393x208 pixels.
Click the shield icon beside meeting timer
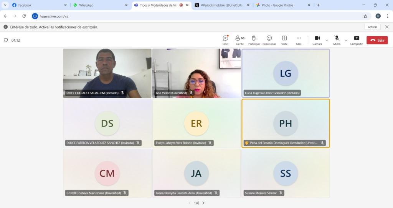click(x=6, y=40)
